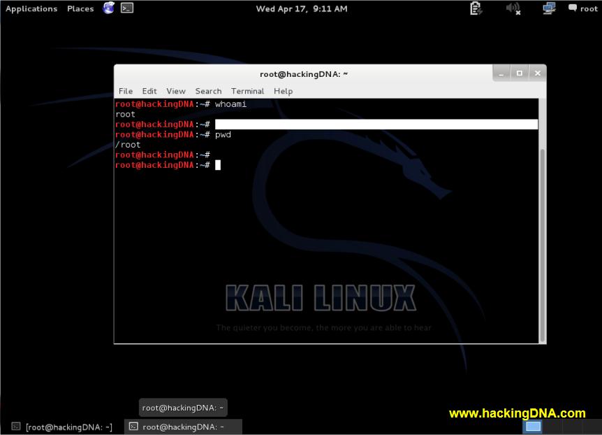
Task: Open the root user menu
Action: pyautogui.click(x=589, y=8)
